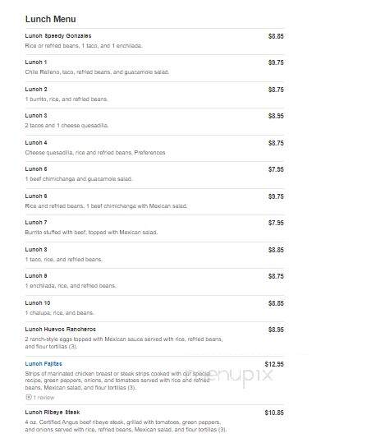Select Lunch Huevos Rancheros title
The width and height of the screenshot is (376, 443).
tap(61, 329)
